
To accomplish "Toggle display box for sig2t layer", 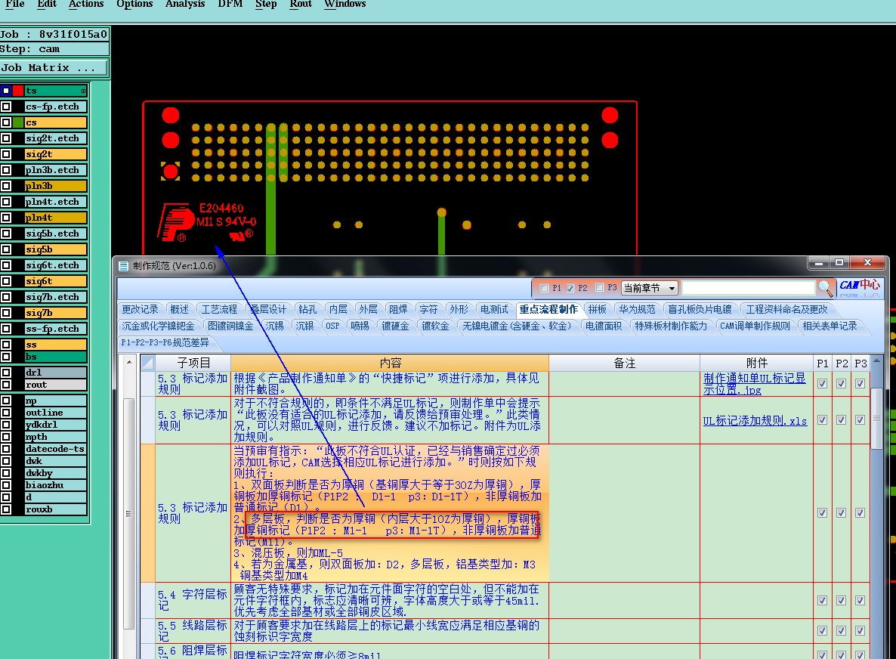I will coord(6,154).
